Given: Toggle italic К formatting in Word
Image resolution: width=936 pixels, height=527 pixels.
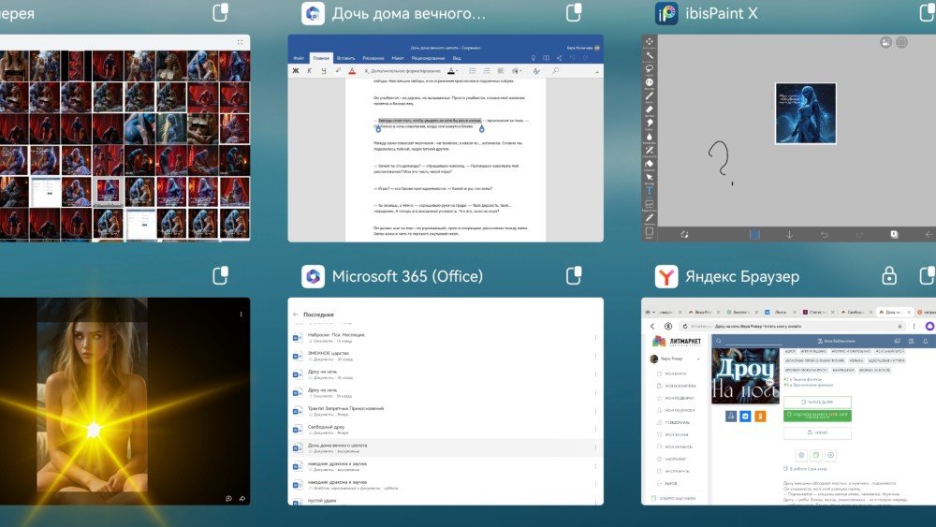Looking at the screenshot, I should 310,70.
